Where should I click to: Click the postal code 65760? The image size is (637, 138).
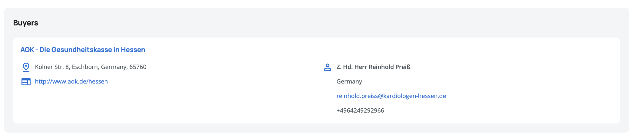coord(138,67)
